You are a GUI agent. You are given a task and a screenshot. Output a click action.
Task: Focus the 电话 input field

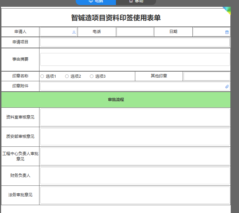coord(135,32)
